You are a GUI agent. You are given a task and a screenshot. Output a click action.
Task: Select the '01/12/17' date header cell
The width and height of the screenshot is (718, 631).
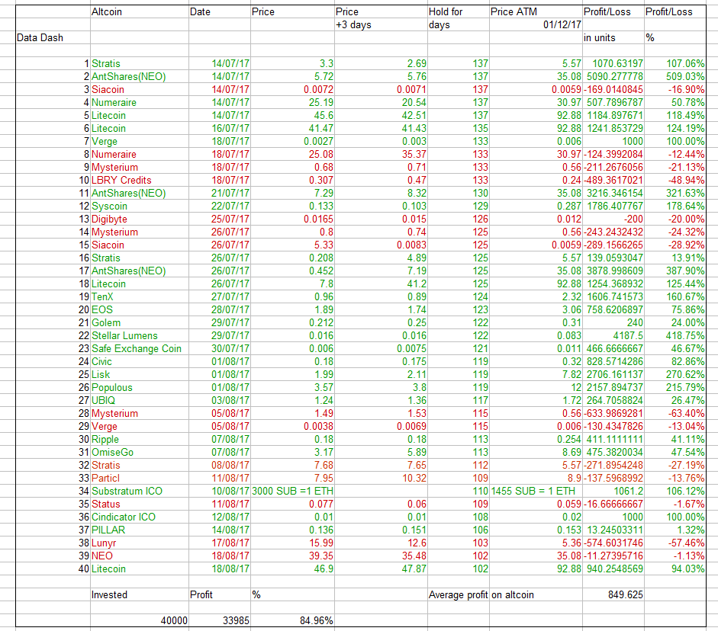536,24
